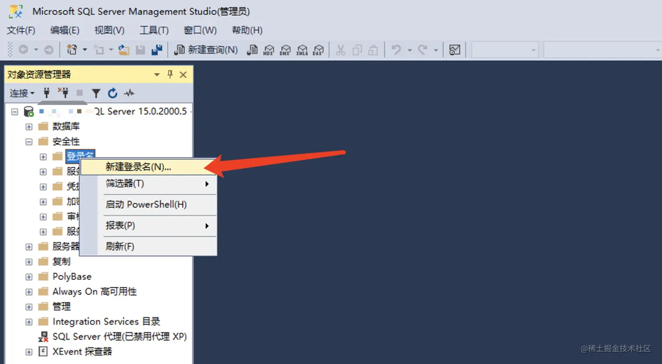The height and width of the screenshot is (364, 662).
Task: Open a new DAX query
Action: 318,50
